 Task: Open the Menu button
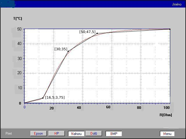167,134
